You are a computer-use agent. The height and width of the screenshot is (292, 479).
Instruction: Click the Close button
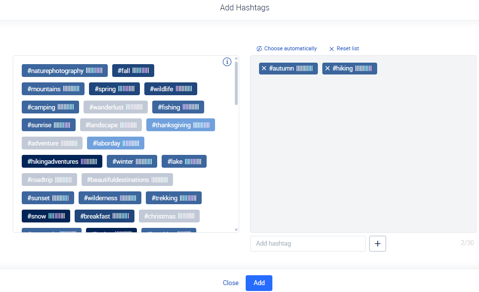tap(230, 283)
